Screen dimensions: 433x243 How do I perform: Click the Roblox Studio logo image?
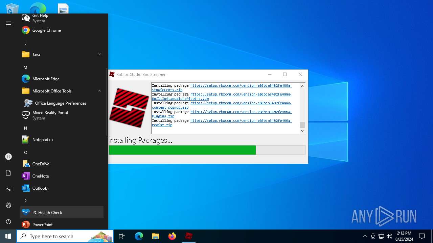click(129, 108)
